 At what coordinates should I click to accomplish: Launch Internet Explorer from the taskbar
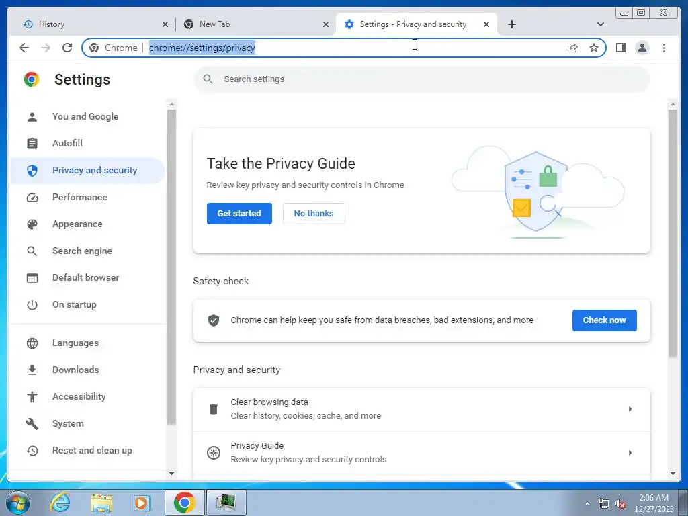(x=60, y=503)
